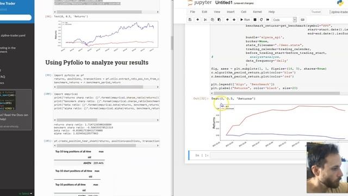
Task: Click right scroll arrow under tear sheet cell
Action: pyautogui.click(x=158, y=145)
